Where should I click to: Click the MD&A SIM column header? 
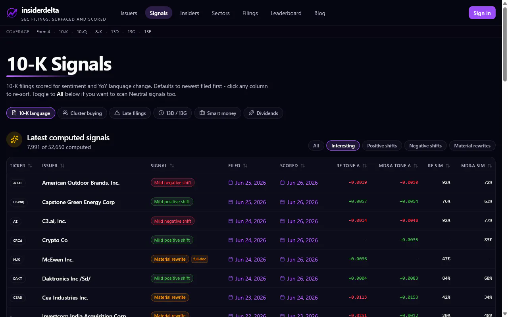pyautogui.click(x=477, y=166)
